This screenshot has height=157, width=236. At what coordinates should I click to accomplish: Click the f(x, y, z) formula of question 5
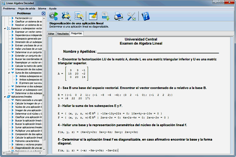tap(88, 150)
